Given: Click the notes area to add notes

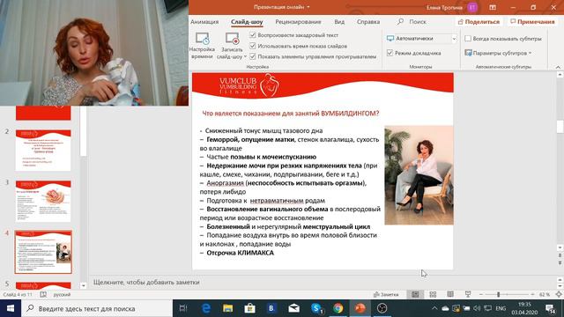Looking at the screenshot, I should [x=146, y=282].
